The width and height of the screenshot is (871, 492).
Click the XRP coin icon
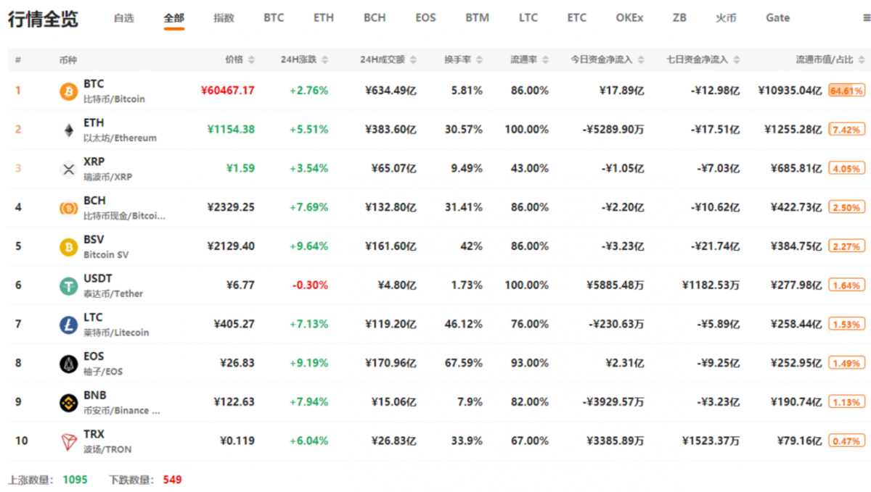(x=68, y=170)
